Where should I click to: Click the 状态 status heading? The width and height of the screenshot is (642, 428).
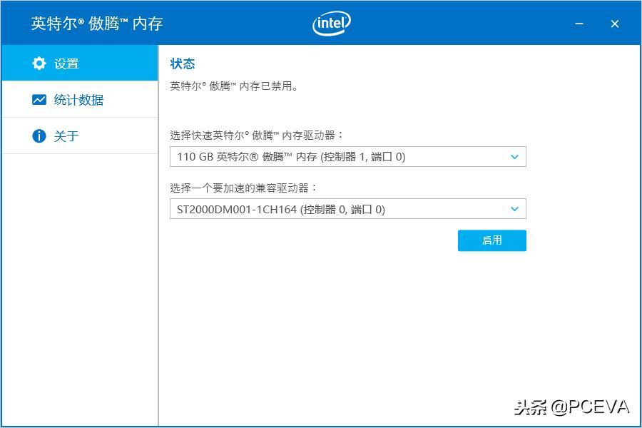183,63
